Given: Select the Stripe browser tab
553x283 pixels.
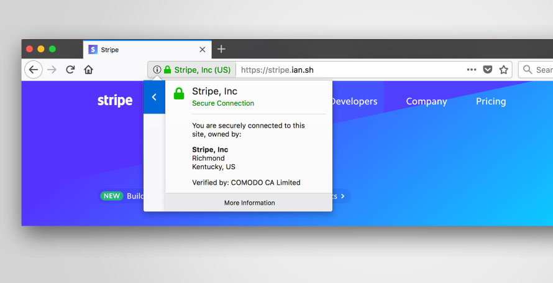Looking at the screenshot, I should pos(147,49).
